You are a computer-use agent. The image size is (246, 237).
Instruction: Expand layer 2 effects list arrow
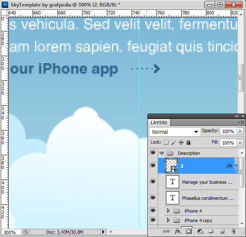point(236,166)
